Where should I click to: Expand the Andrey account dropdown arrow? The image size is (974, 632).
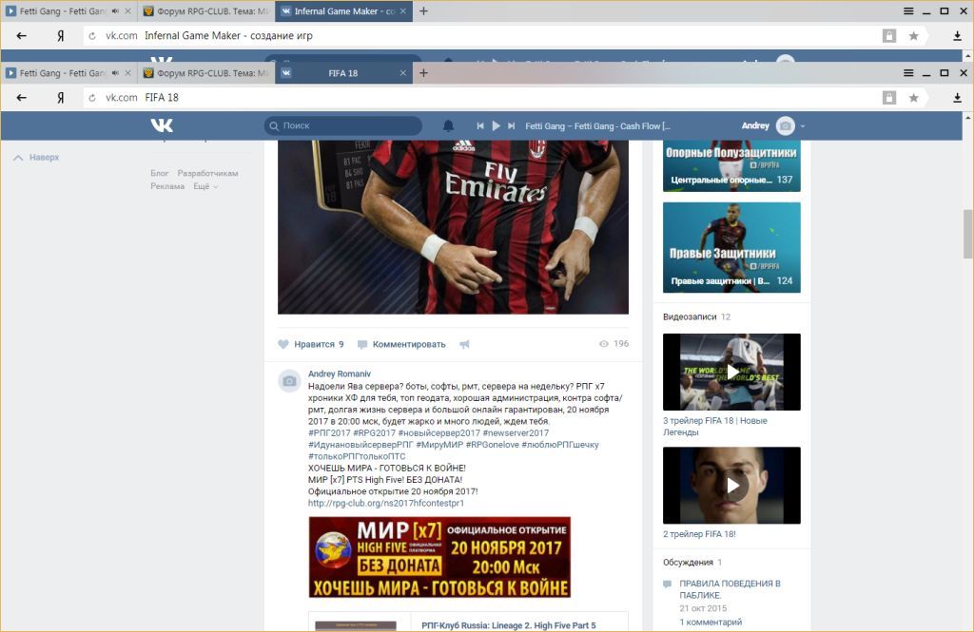803,126
